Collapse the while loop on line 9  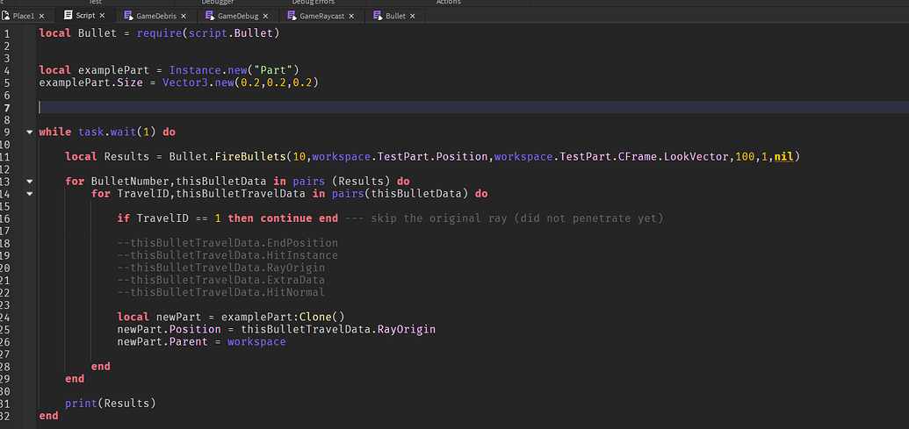tap(30, 132)
